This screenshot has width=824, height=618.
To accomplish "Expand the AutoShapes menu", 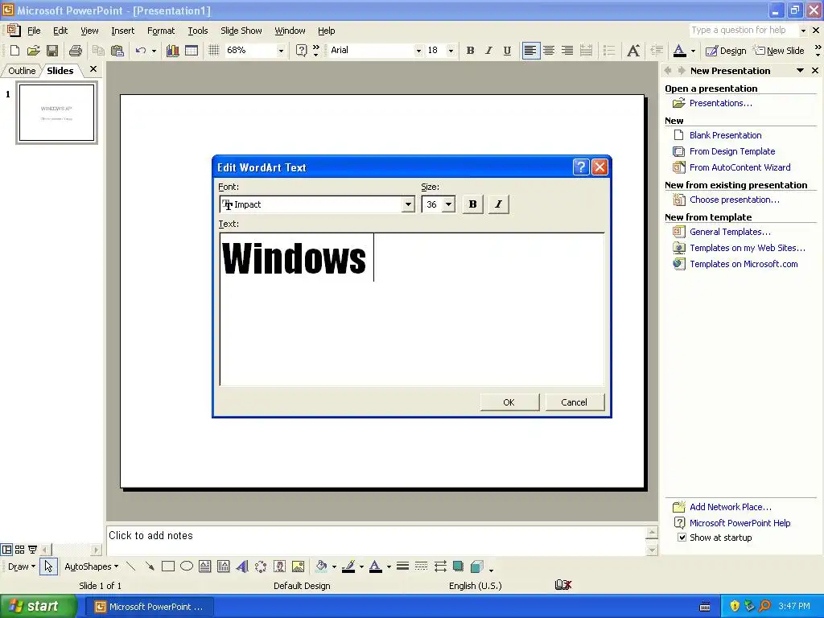I will (x=92, y=566).
